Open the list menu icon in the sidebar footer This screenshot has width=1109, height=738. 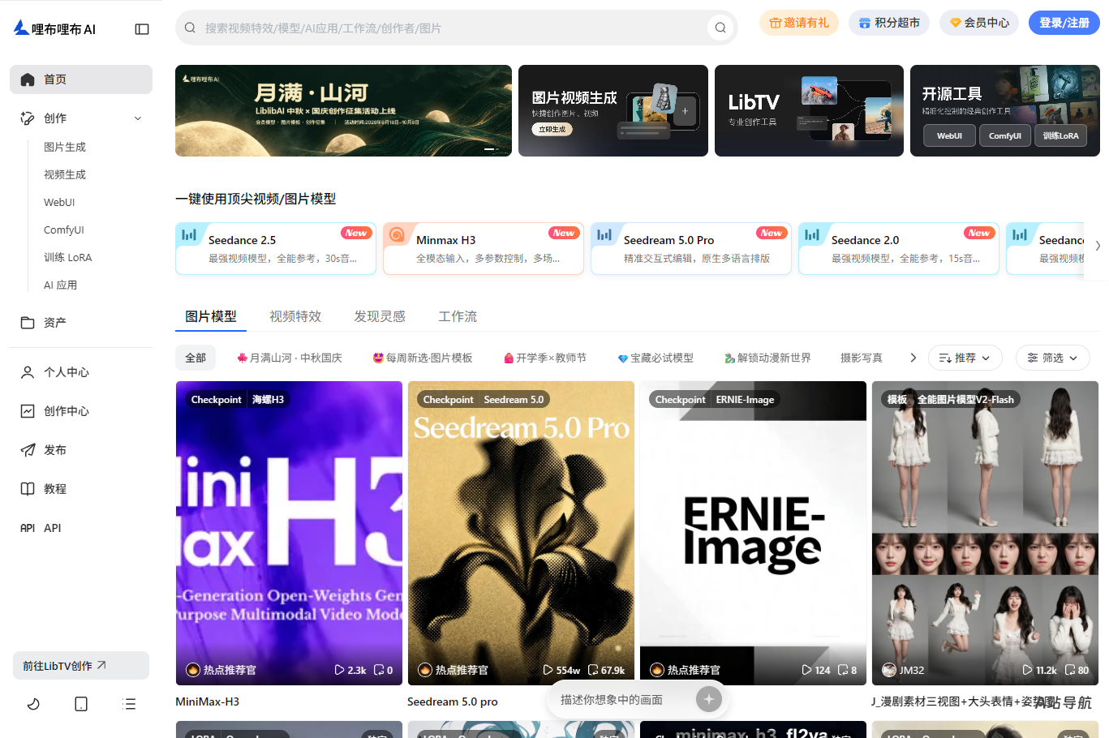129,704
